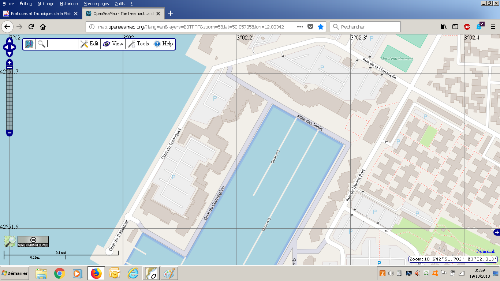This screenshot has width=500, height=281.
Task: Open Ghostery extension icon
Action: [480, 26]
